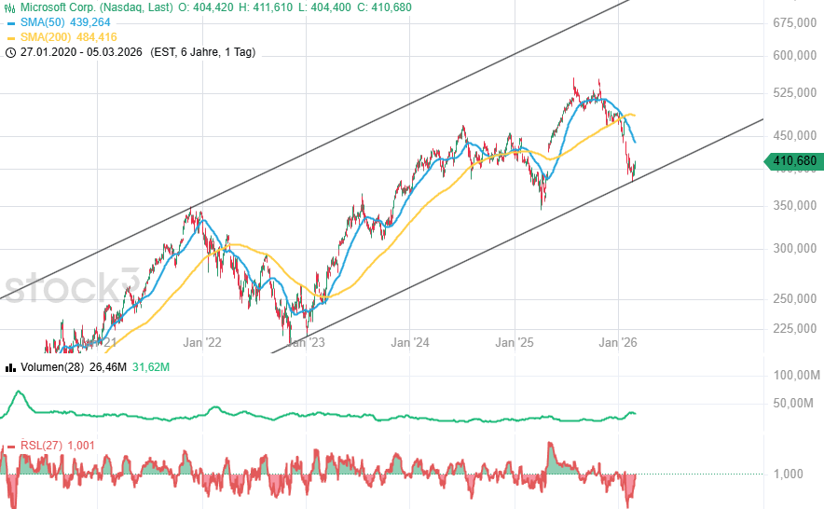Open the Volumen(28) indicator label

pyautogui.click(x=52, y=366)
